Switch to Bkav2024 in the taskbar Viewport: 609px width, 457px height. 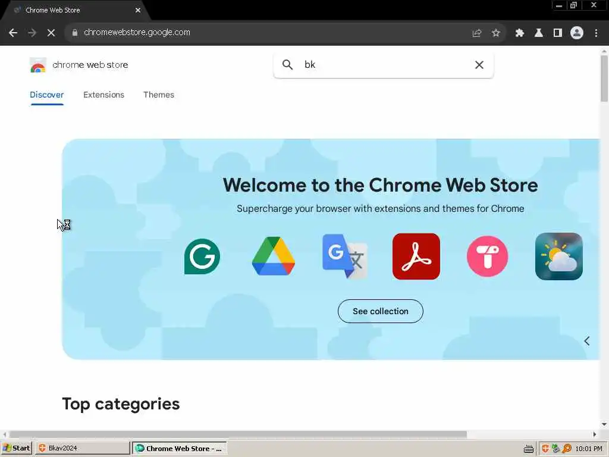pos(82,449)
